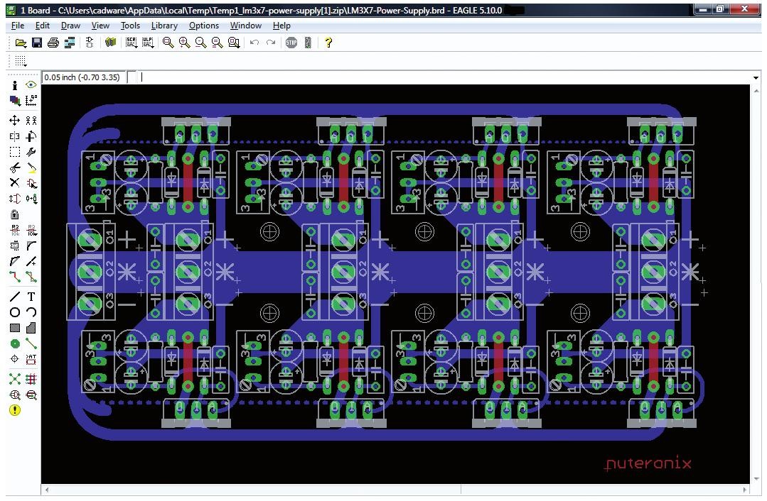Select the Route tool
The width and height of the screenshot is (767, 501).
[x=15, y=277]
